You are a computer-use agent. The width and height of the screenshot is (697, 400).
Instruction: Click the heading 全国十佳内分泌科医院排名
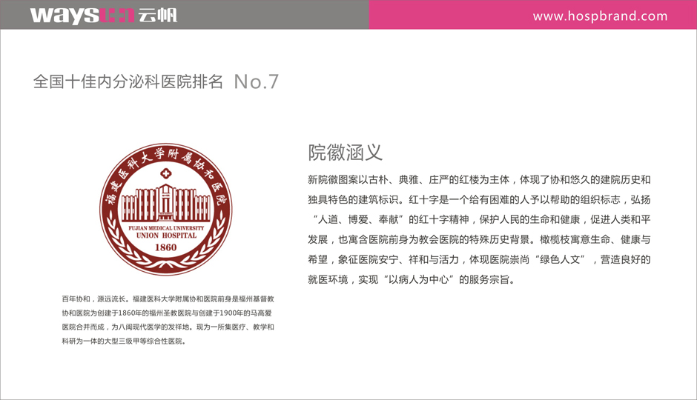tap(128, 81)
